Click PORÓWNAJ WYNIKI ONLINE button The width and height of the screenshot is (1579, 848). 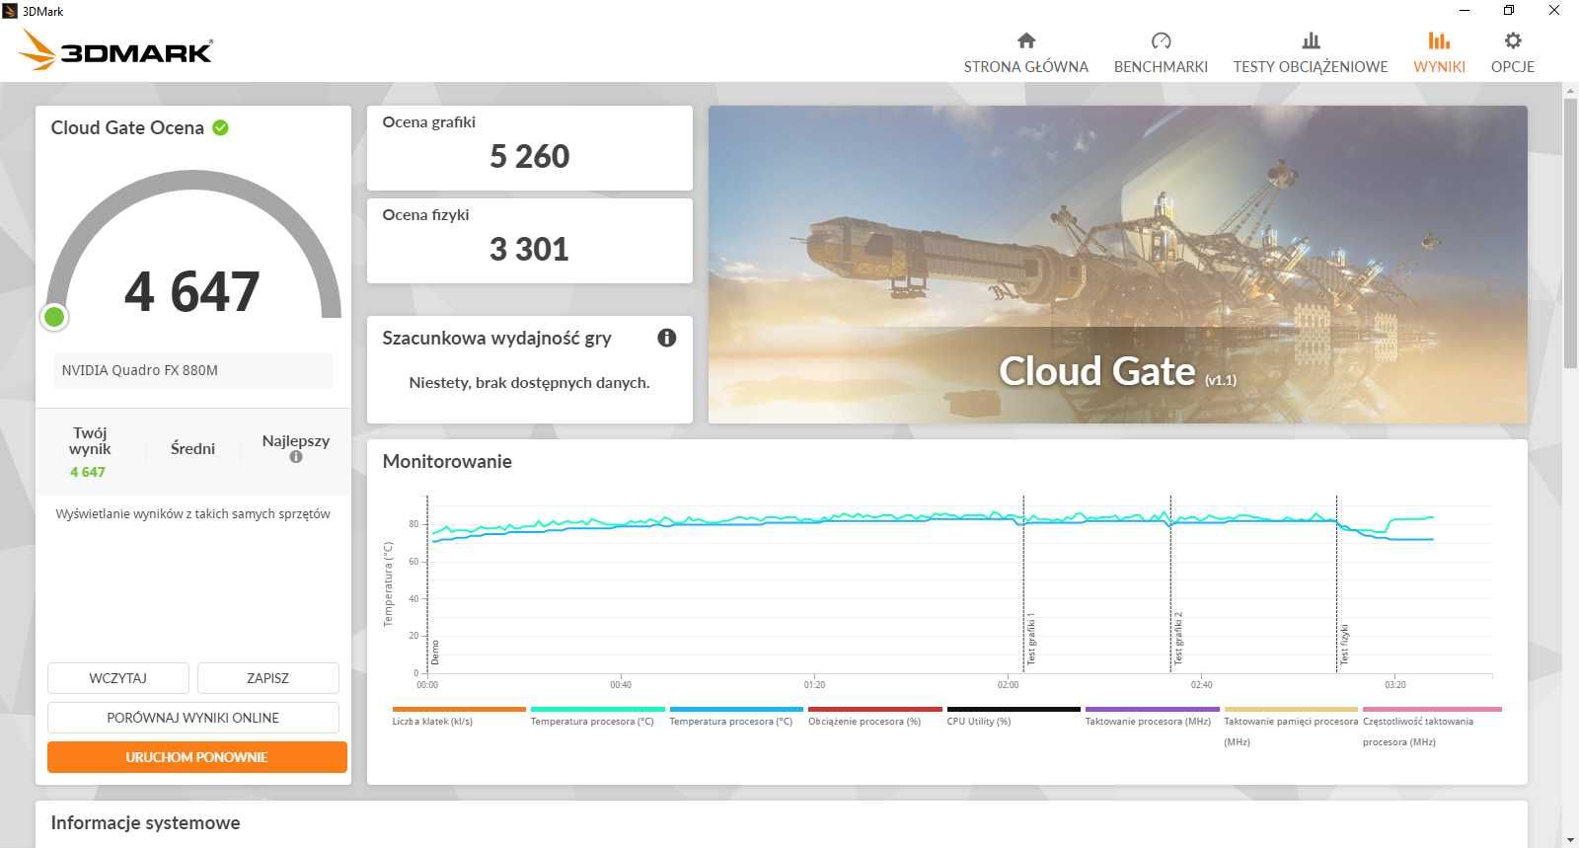pos(193,718)
